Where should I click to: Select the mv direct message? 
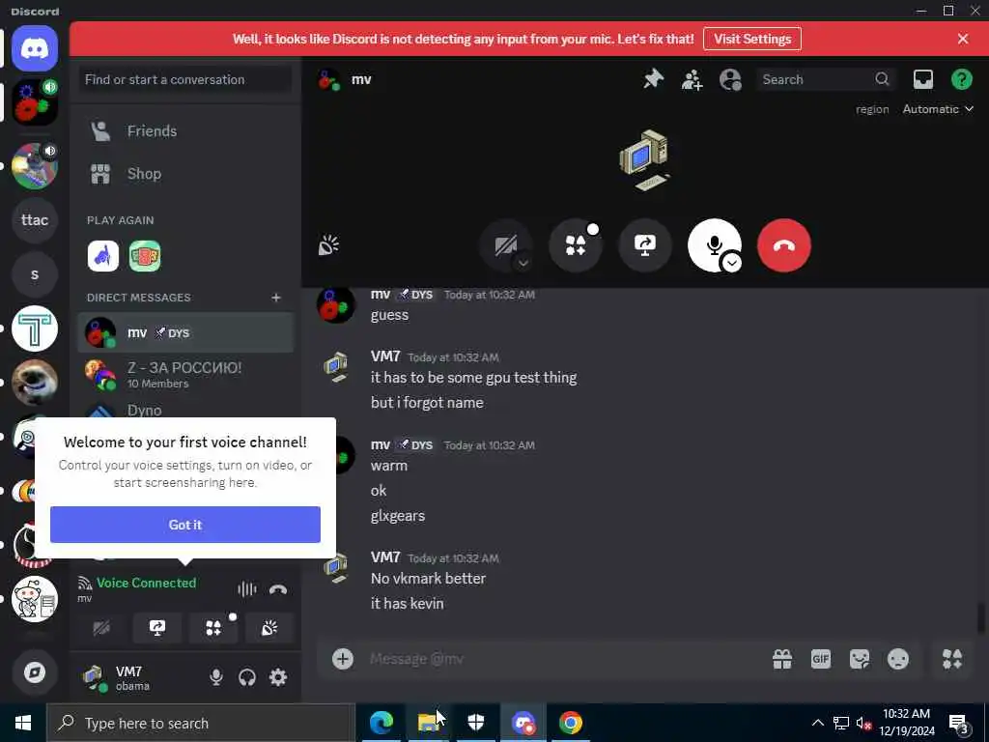[185, 332]
